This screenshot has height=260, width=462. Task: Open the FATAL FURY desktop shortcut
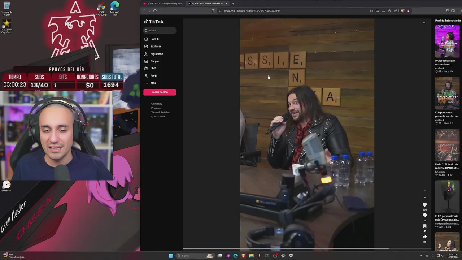(6, 26)
